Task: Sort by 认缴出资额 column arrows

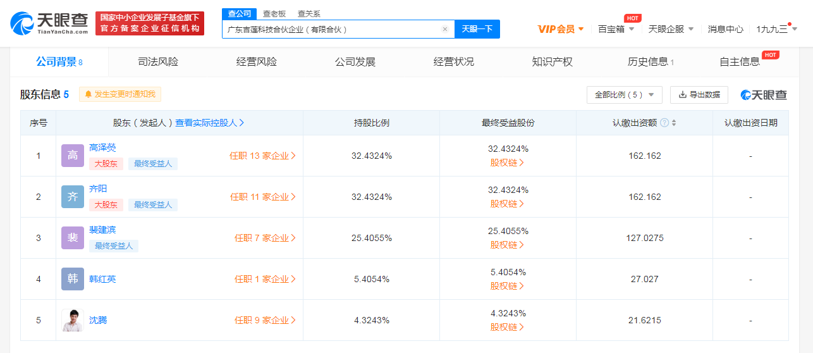Action: point(674,123)
